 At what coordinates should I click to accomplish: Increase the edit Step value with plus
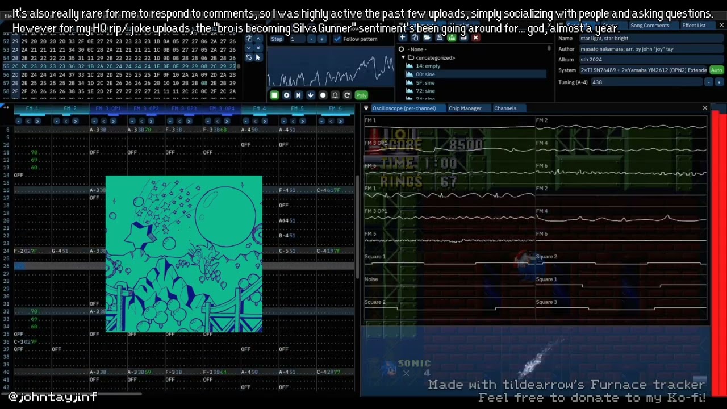[321, 39]
